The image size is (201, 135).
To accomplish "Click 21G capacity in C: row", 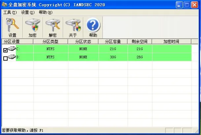I will coord(113,49).
